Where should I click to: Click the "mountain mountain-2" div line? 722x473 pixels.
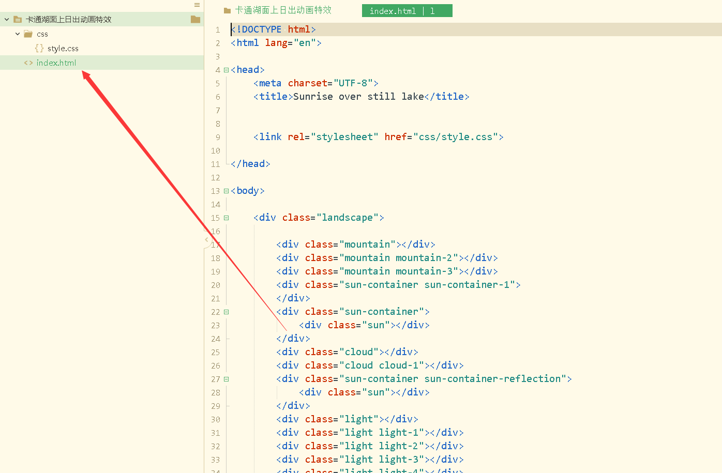point(387,258)
